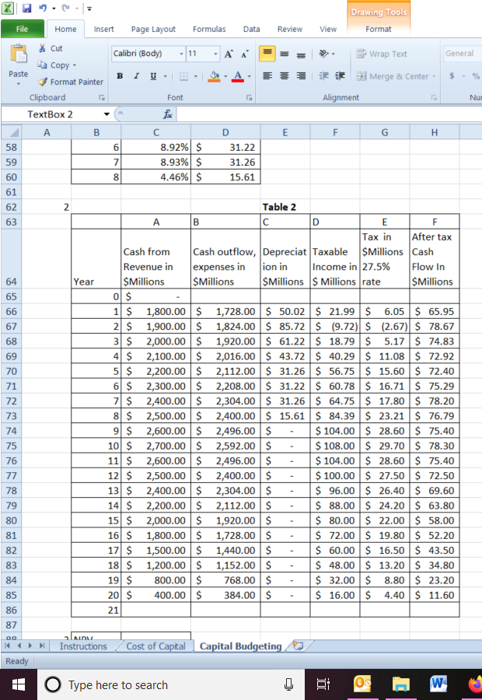Open Clipboard group dialog launcher

pos(102,97)
